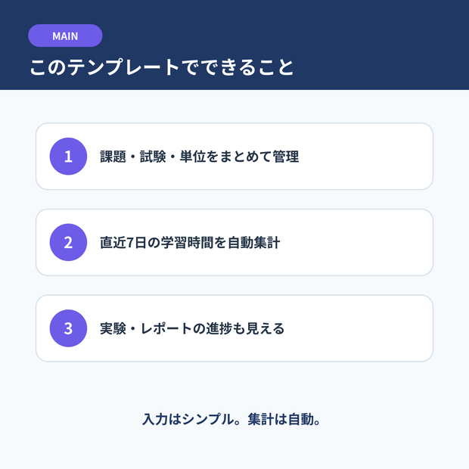Click the purple MAIN badge
Viewport: 469px width, 469px height.
[65, 36]
